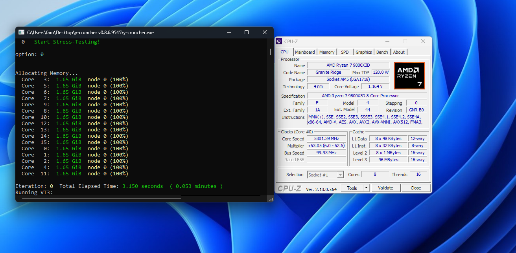Show the About tab
The height and width of the screenshot is (253, 516).
click(399, 52)
